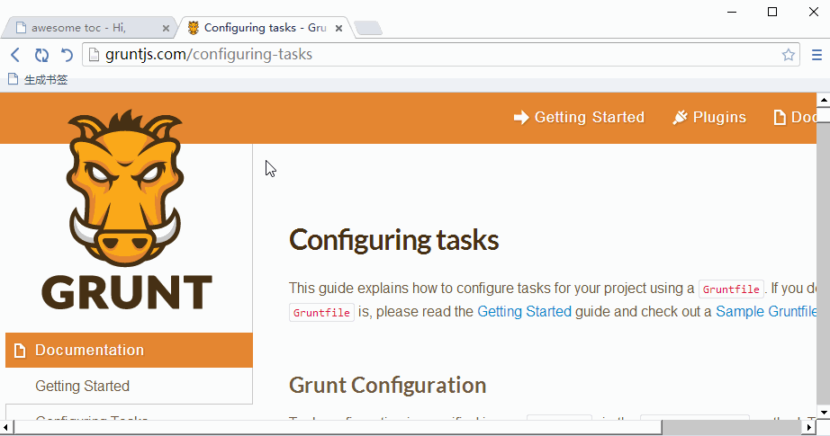Image resolution: width=830 pixels, height=436 pixels.
Task: Click the 生成书签 bookmark item
Action: pos(38,80)
